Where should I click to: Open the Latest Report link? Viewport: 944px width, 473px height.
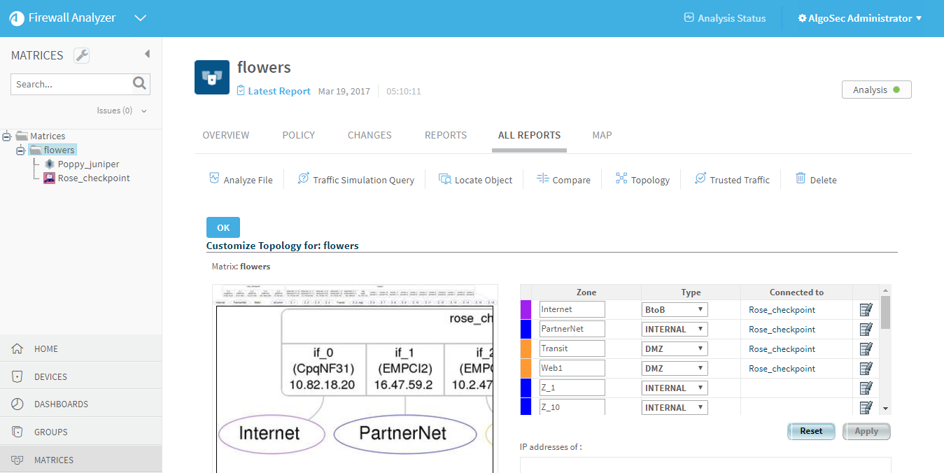click(x=279, y=91)
